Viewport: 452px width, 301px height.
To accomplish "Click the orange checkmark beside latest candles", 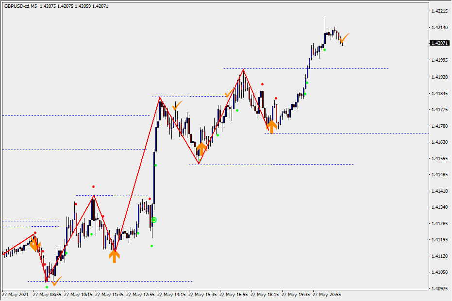I will (345, 37).
